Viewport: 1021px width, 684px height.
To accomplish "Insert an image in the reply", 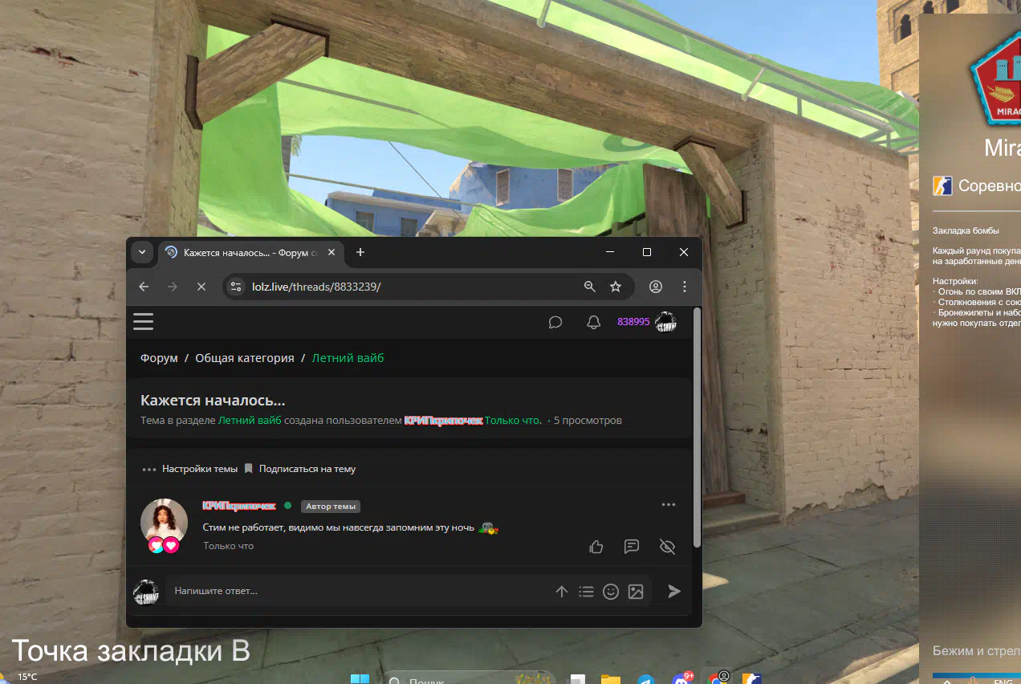I will pos(636,592).
